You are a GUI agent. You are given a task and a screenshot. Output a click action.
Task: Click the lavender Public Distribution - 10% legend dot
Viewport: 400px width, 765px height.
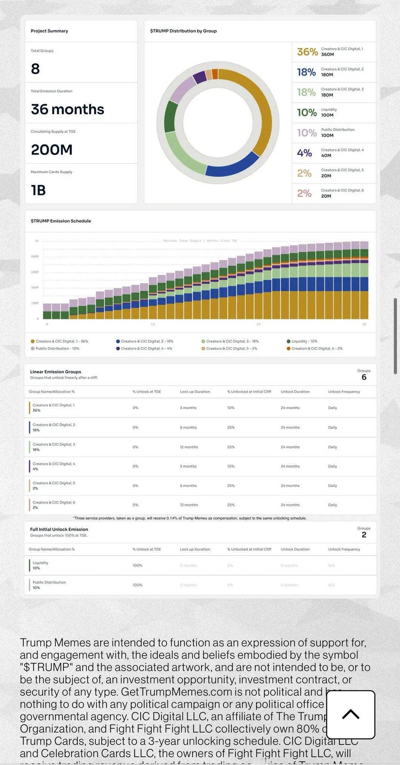point(33,349)
